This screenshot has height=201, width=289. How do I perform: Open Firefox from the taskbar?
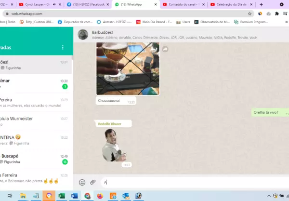[100, 196]
